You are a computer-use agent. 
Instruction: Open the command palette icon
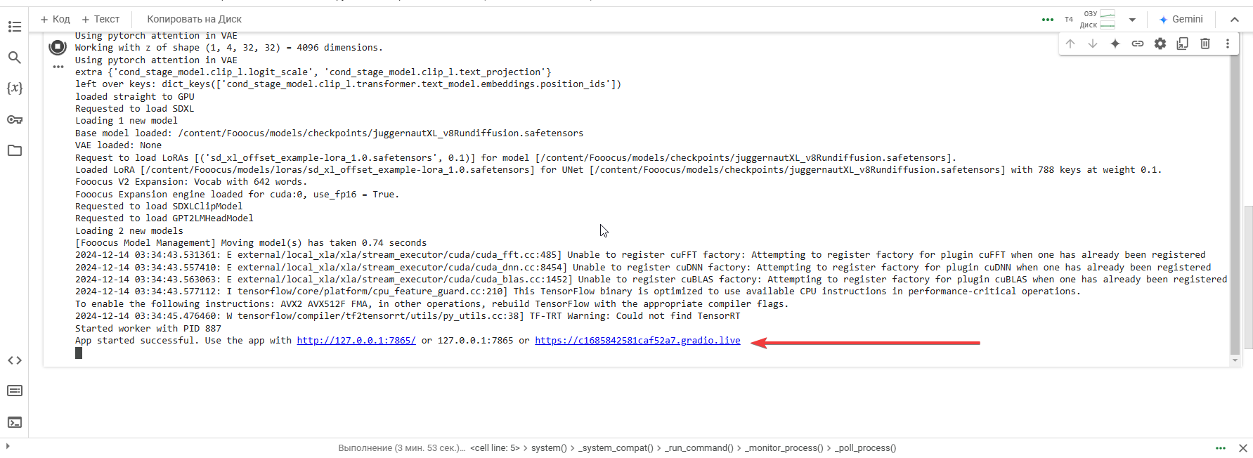14,391
